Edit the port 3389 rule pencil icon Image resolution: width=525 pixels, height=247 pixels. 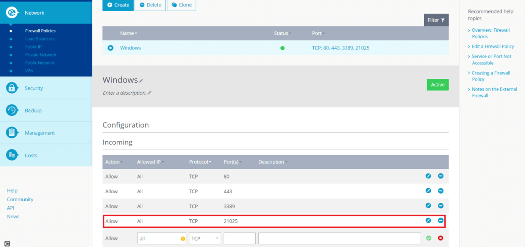click(428, 205)
